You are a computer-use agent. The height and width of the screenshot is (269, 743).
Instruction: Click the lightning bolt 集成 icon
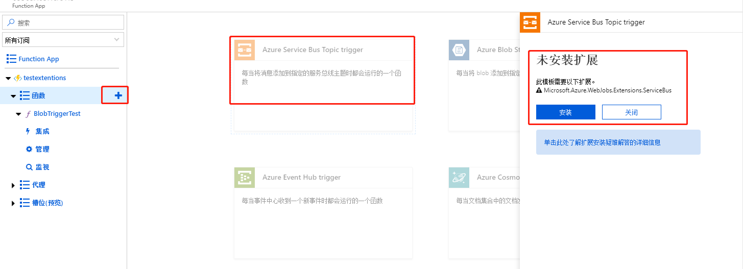(x=28, y=131)
